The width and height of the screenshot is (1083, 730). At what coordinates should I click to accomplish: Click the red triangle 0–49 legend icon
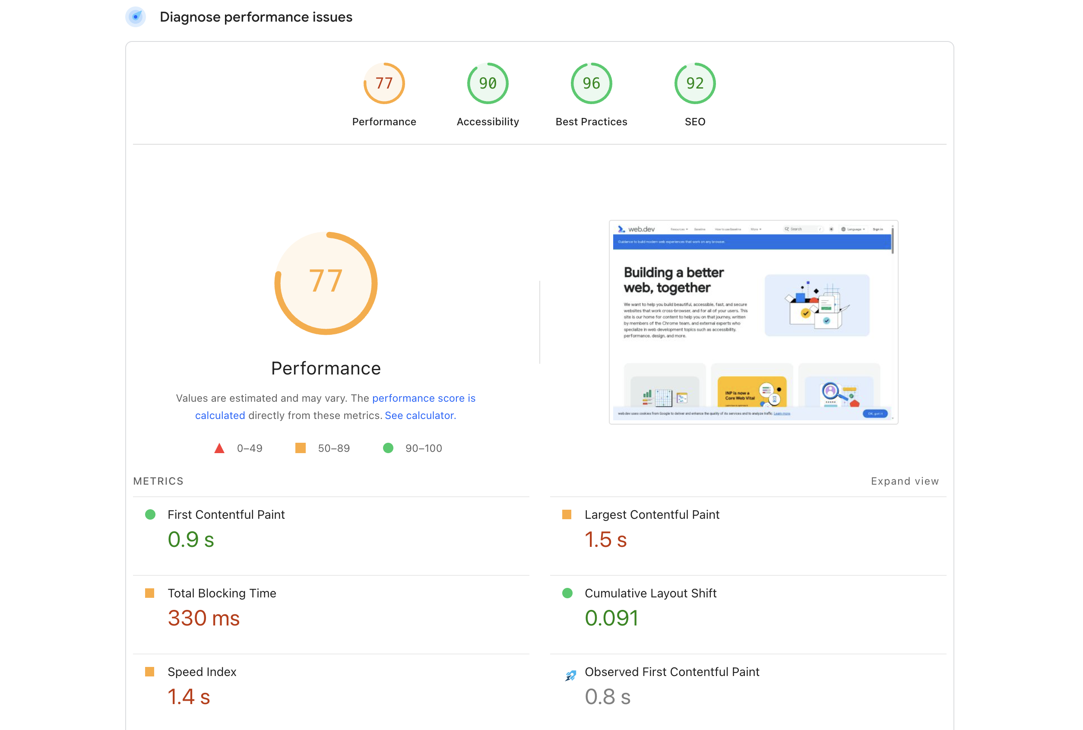(219, 448)
